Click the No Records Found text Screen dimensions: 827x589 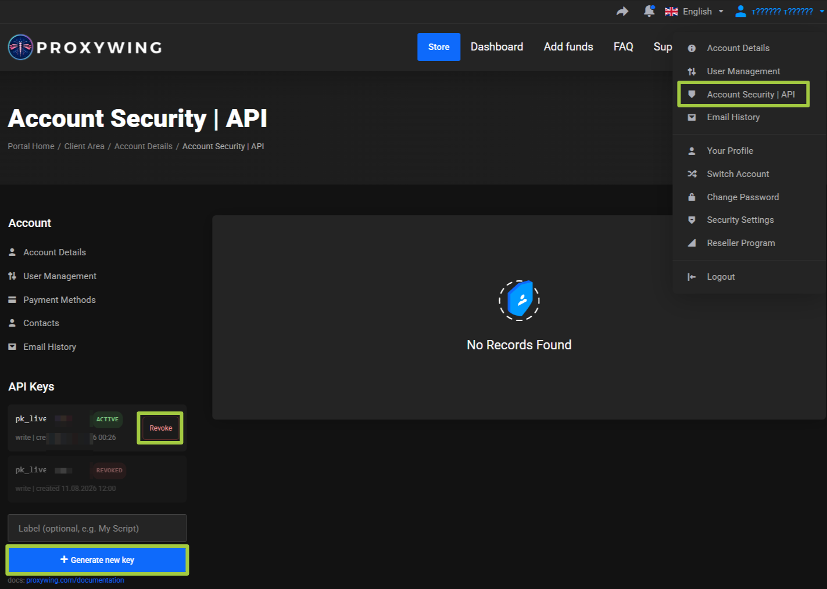(519, 345)
